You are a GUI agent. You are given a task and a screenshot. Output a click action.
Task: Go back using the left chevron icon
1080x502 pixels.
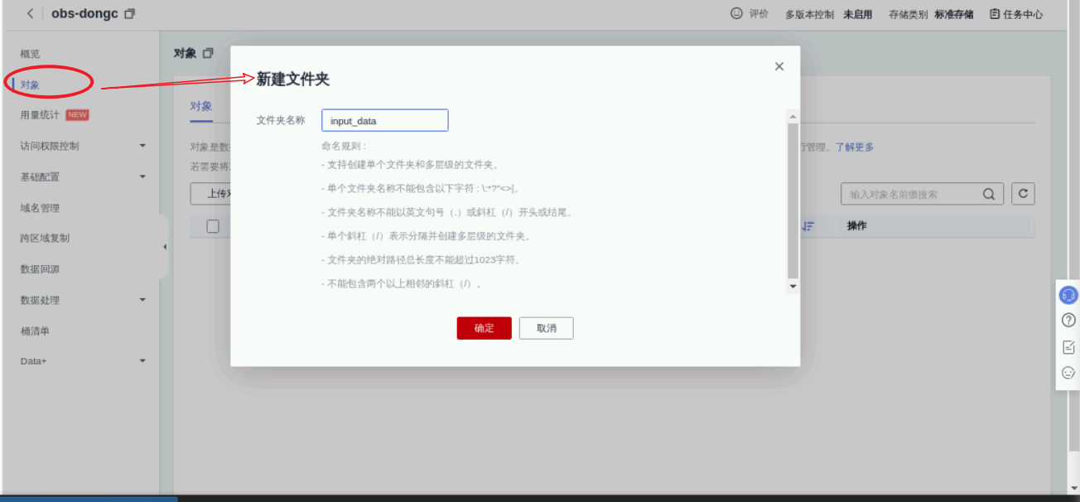coord(31,14)
